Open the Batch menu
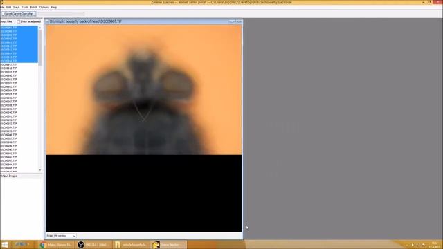Viewport: 443px width, 249px height. click(34, 7)
